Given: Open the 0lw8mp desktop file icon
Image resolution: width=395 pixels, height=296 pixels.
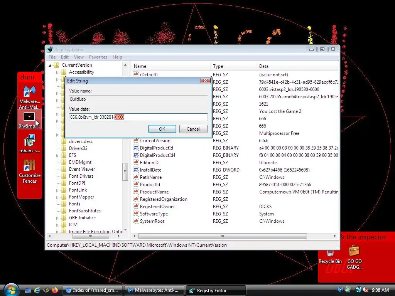Looking at the screenshot, I should tap(29, 120).
